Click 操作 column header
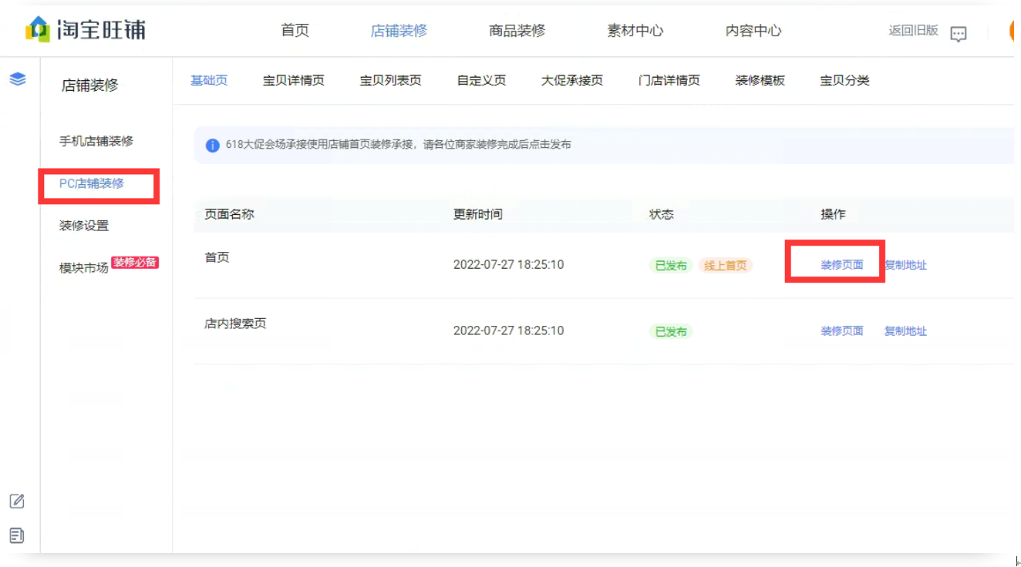 pos(833,214)
